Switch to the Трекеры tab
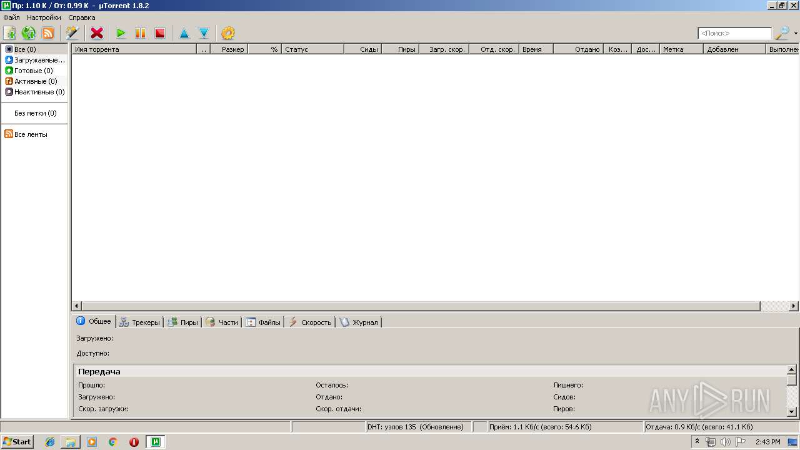This screenshot has width=800, height=450. point(139,322)
